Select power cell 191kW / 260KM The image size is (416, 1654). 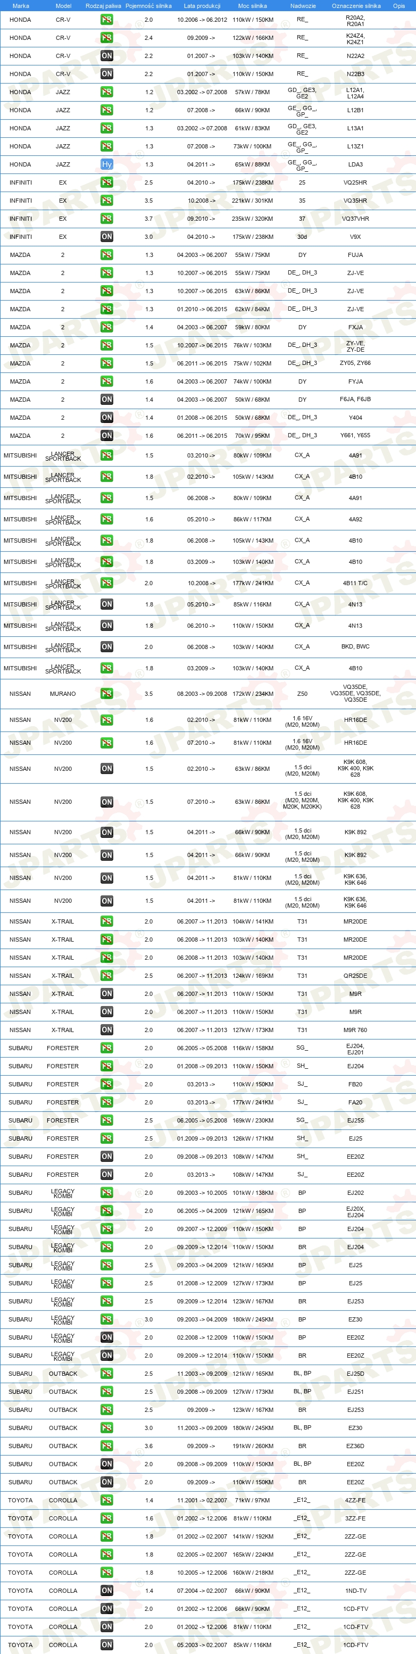[252, 1446]
